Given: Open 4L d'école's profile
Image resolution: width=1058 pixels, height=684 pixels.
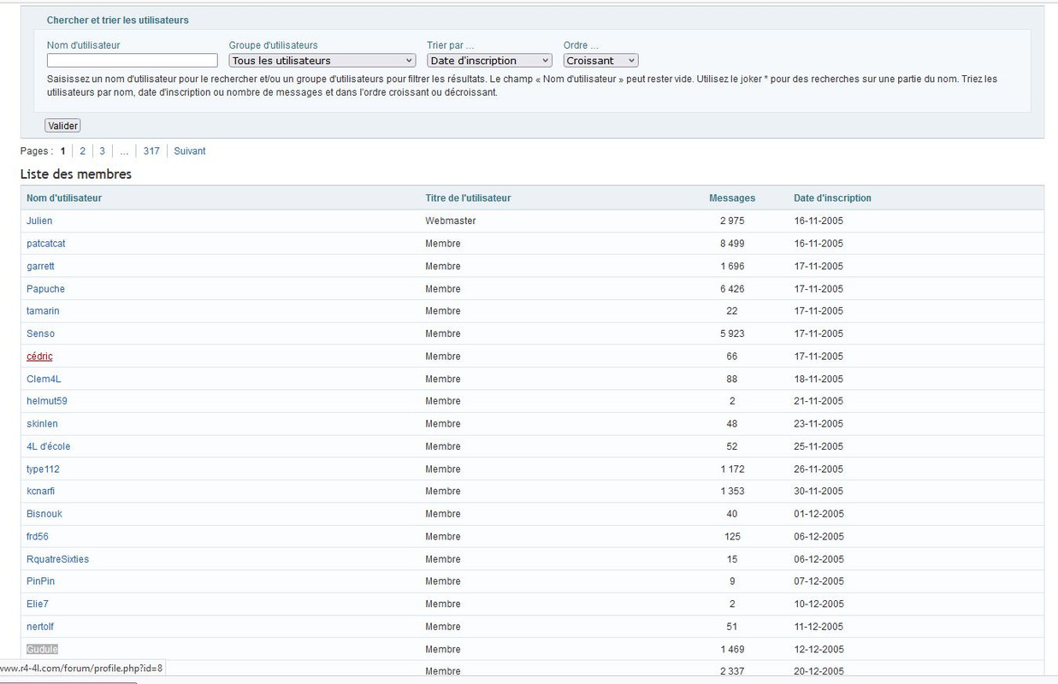Looking at the screenshot, I should click(x=49, y=446).
